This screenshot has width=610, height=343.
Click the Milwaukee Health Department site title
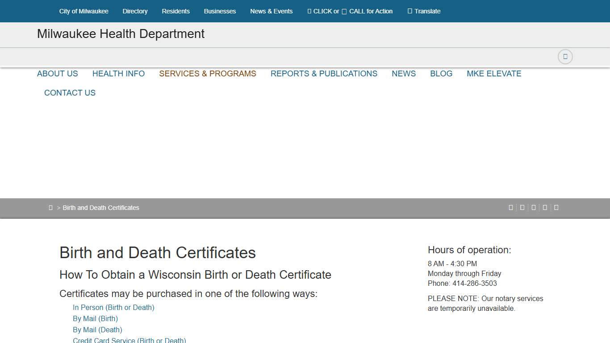(x=120, y=34)
